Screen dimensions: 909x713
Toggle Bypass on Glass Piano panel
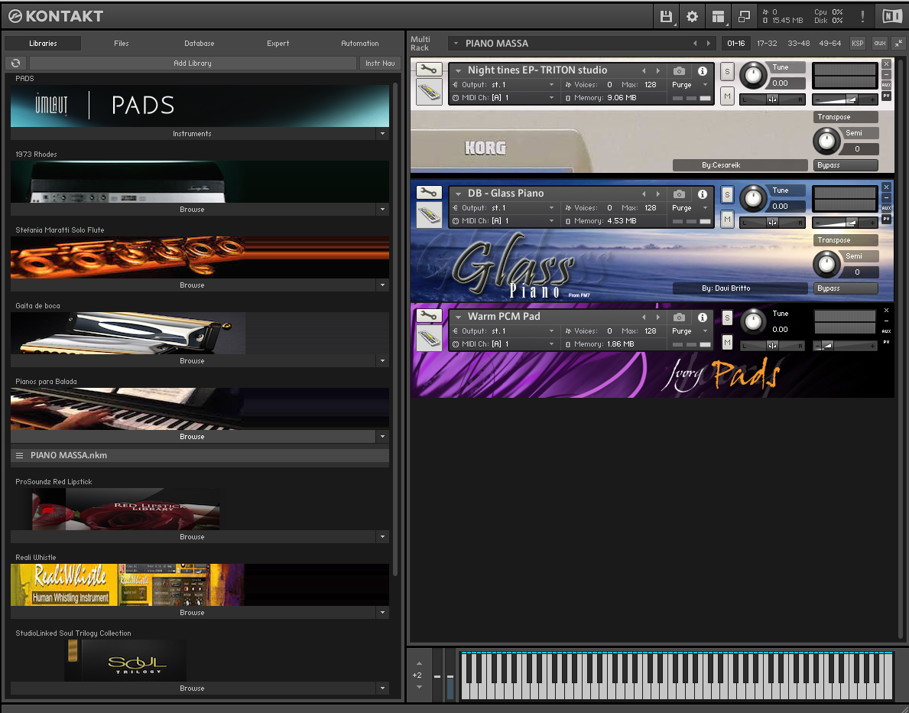pos(846,288)
